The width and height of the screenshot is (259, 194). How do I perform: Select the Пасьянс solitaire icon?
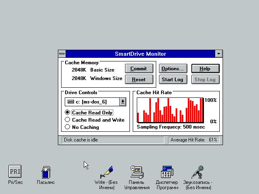(x=46, y=172)
